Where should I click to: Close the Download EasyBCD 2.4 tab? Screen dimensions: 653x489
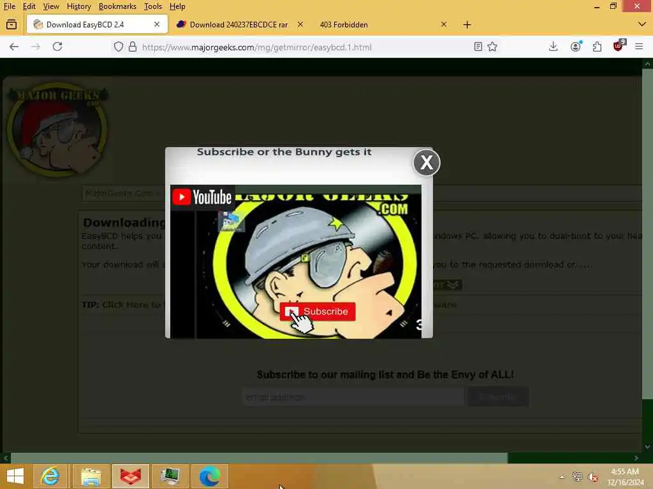[157, 25]
